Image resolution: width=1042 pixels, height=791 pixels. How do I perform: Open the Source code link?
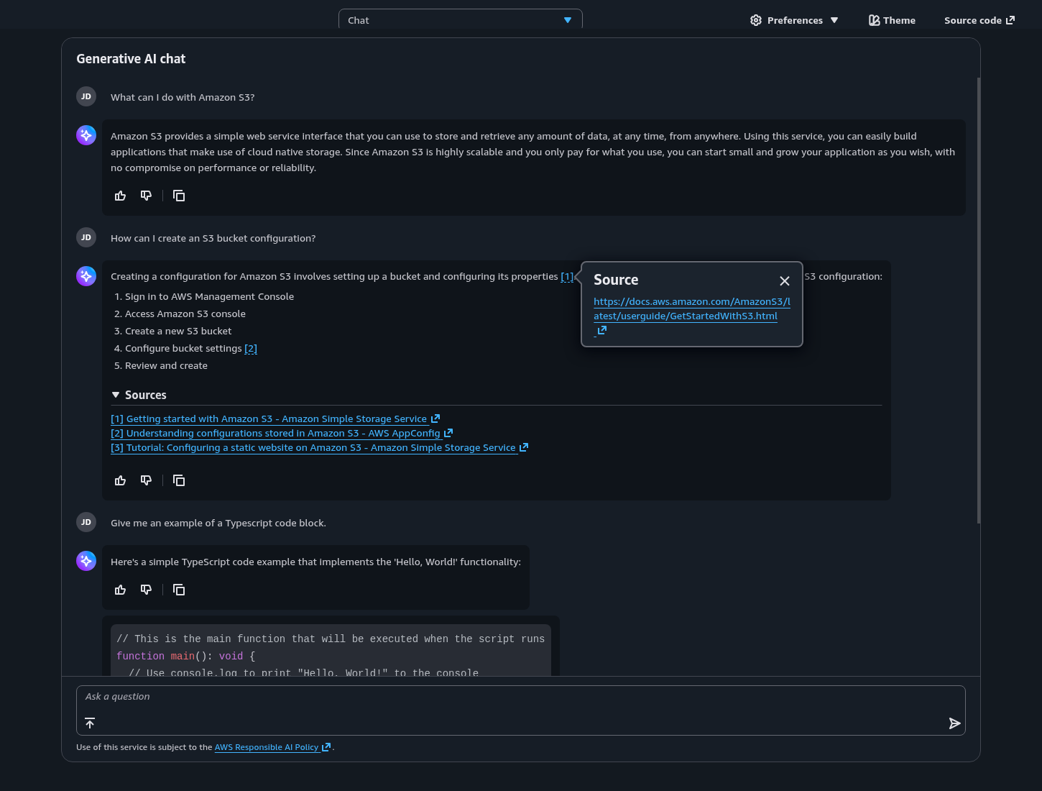(979, 20)
